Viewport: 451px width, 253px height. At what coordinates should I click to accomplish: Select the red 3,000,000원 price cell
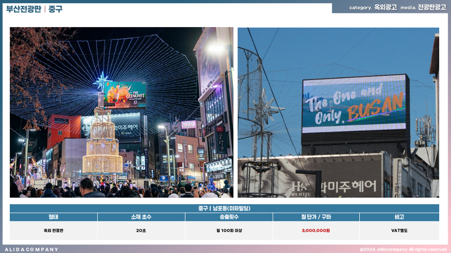tap(316, 231)
